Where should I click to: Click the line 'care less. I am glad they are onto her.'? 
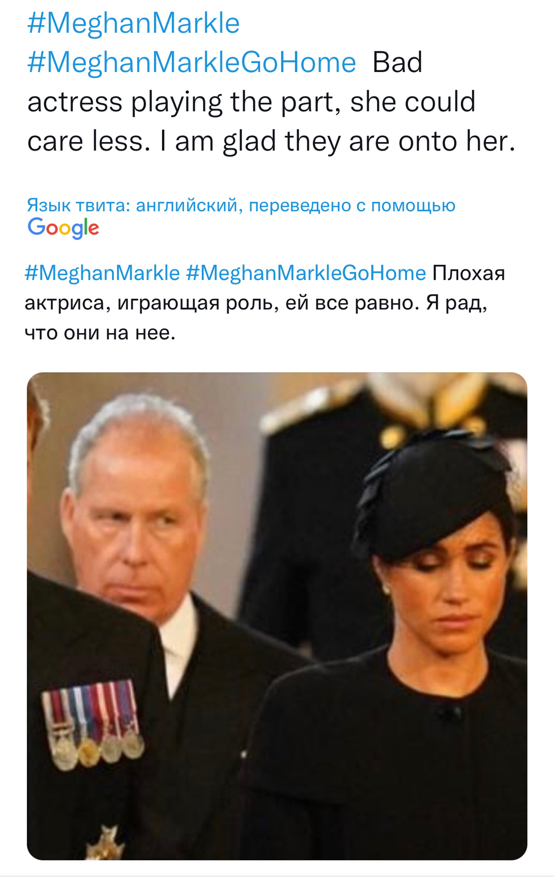pos(271,142)
